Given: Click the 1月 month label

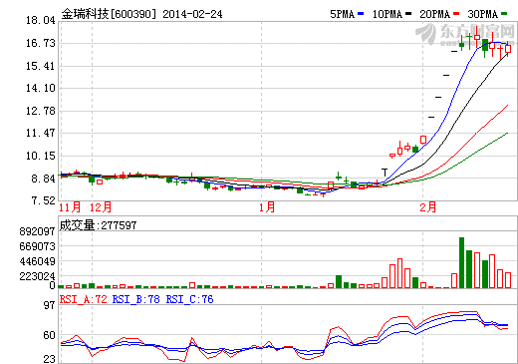Looking at the screenshot, I should [x=267, y=207].
